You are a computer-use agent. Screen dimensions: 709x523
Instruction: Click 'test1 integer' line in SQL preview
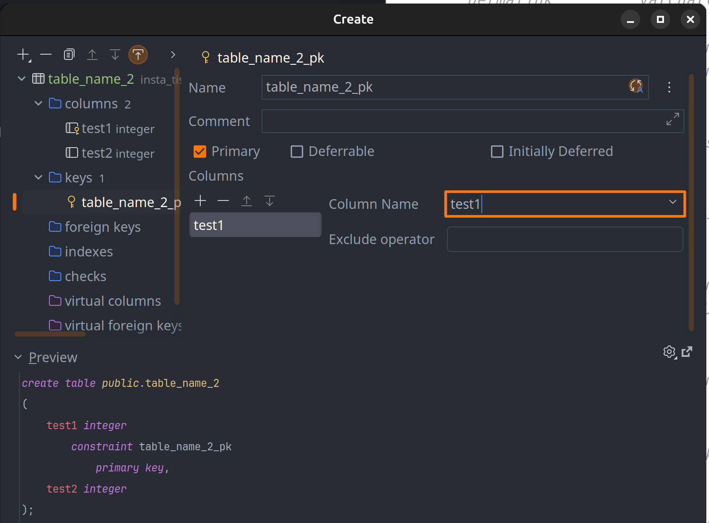click(86, 426)
